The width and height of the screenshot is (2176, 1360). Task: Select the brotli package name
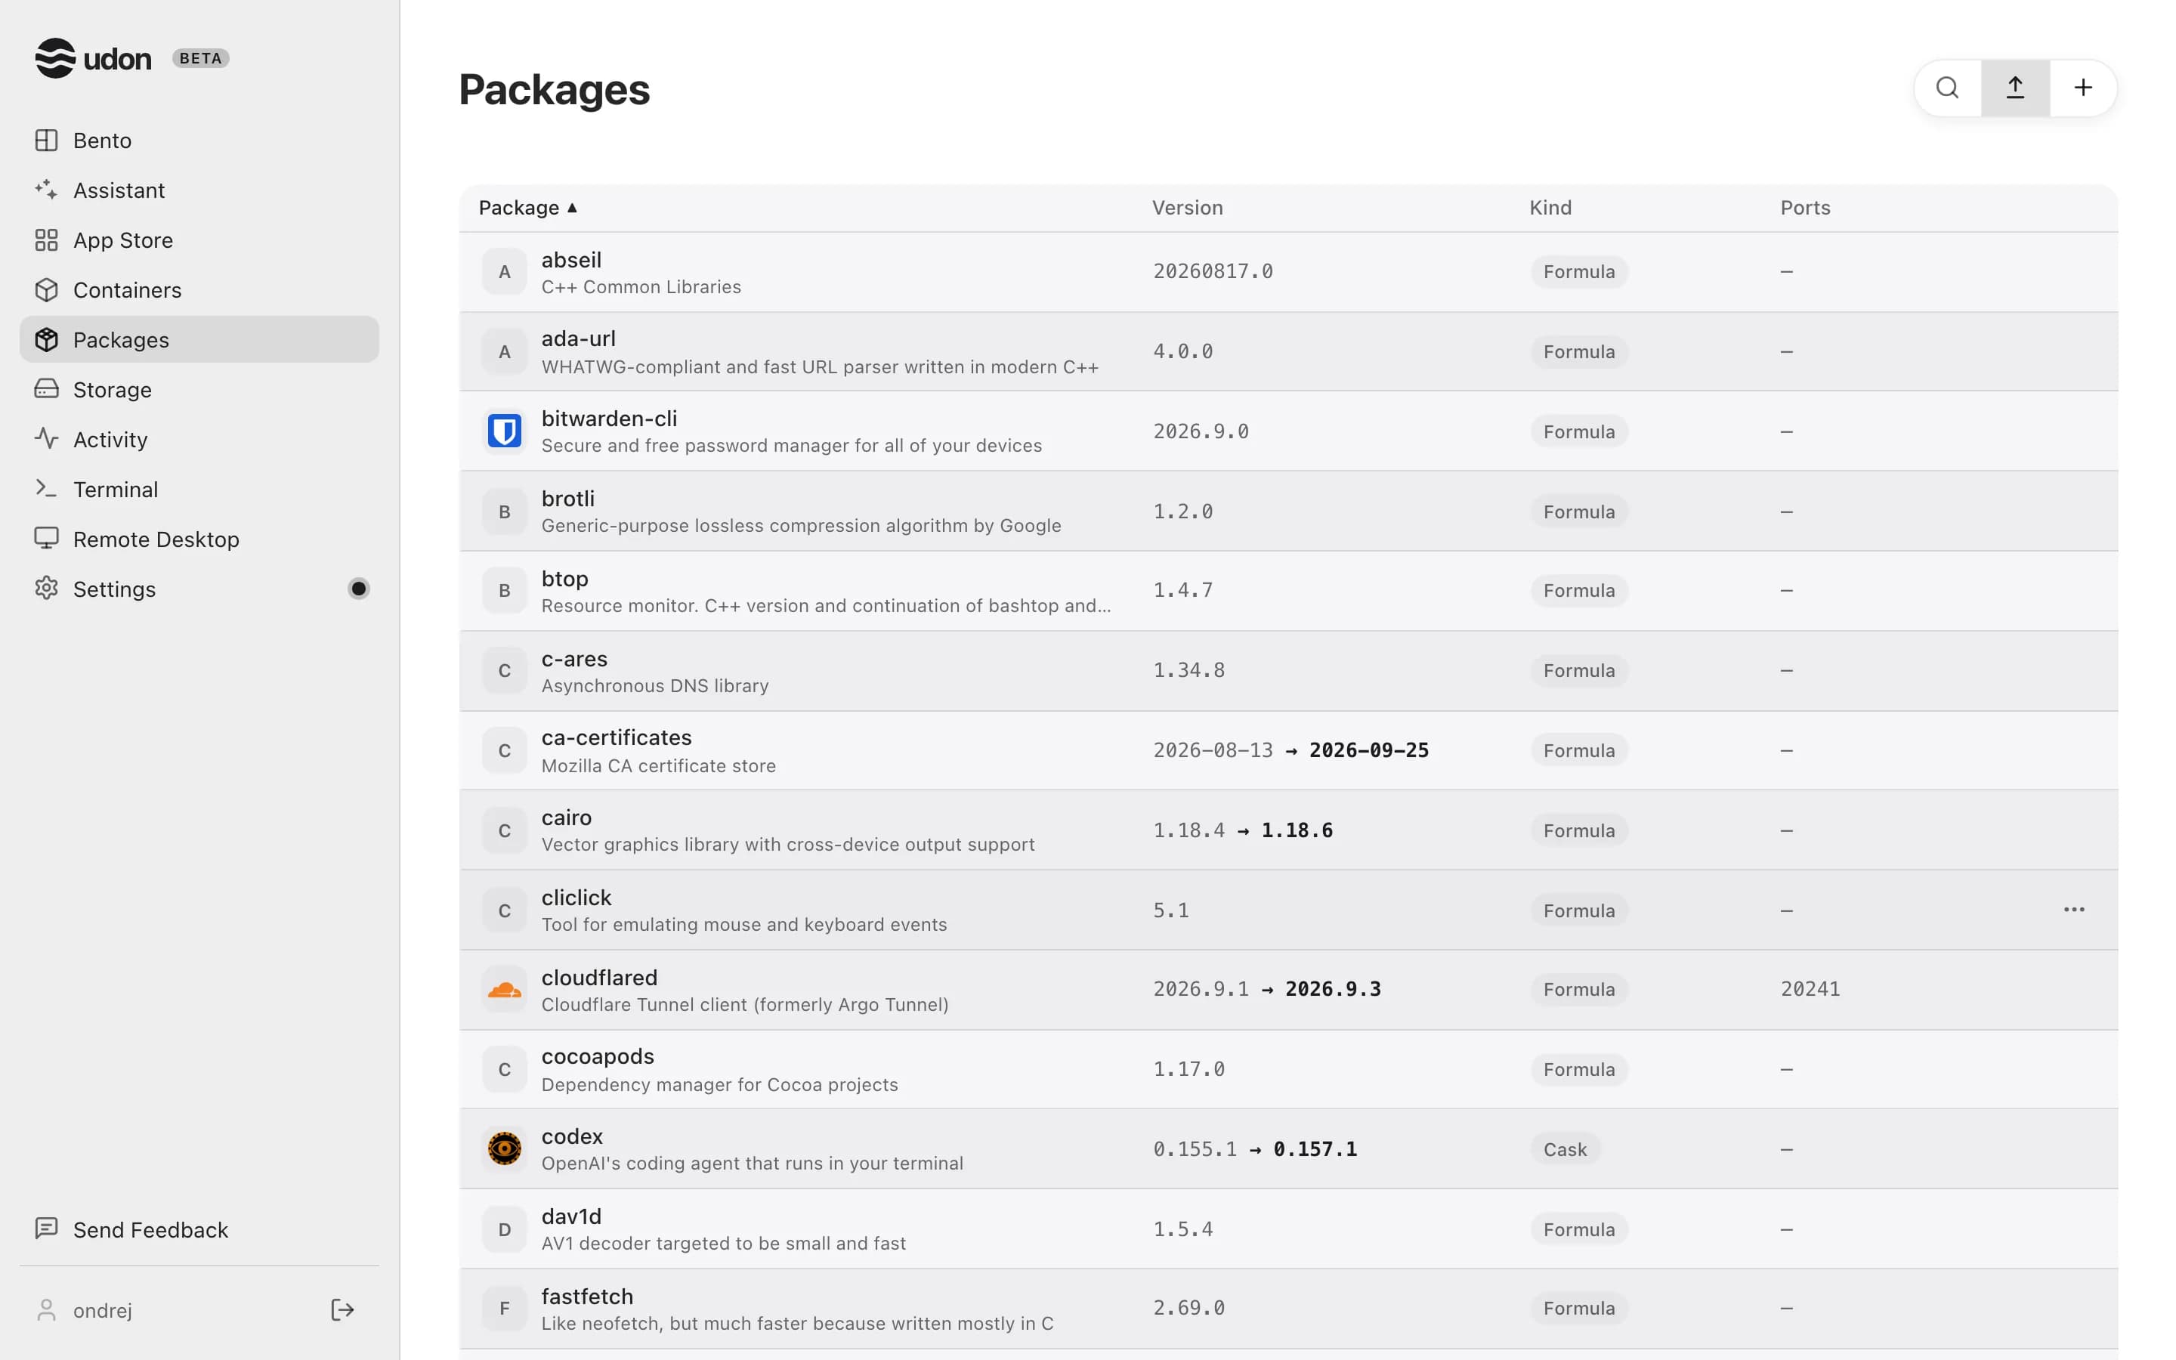567,499
